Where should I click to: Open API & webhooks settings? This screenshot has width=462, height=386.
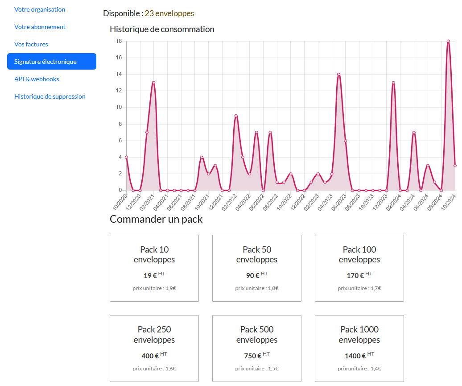(37, 79)
